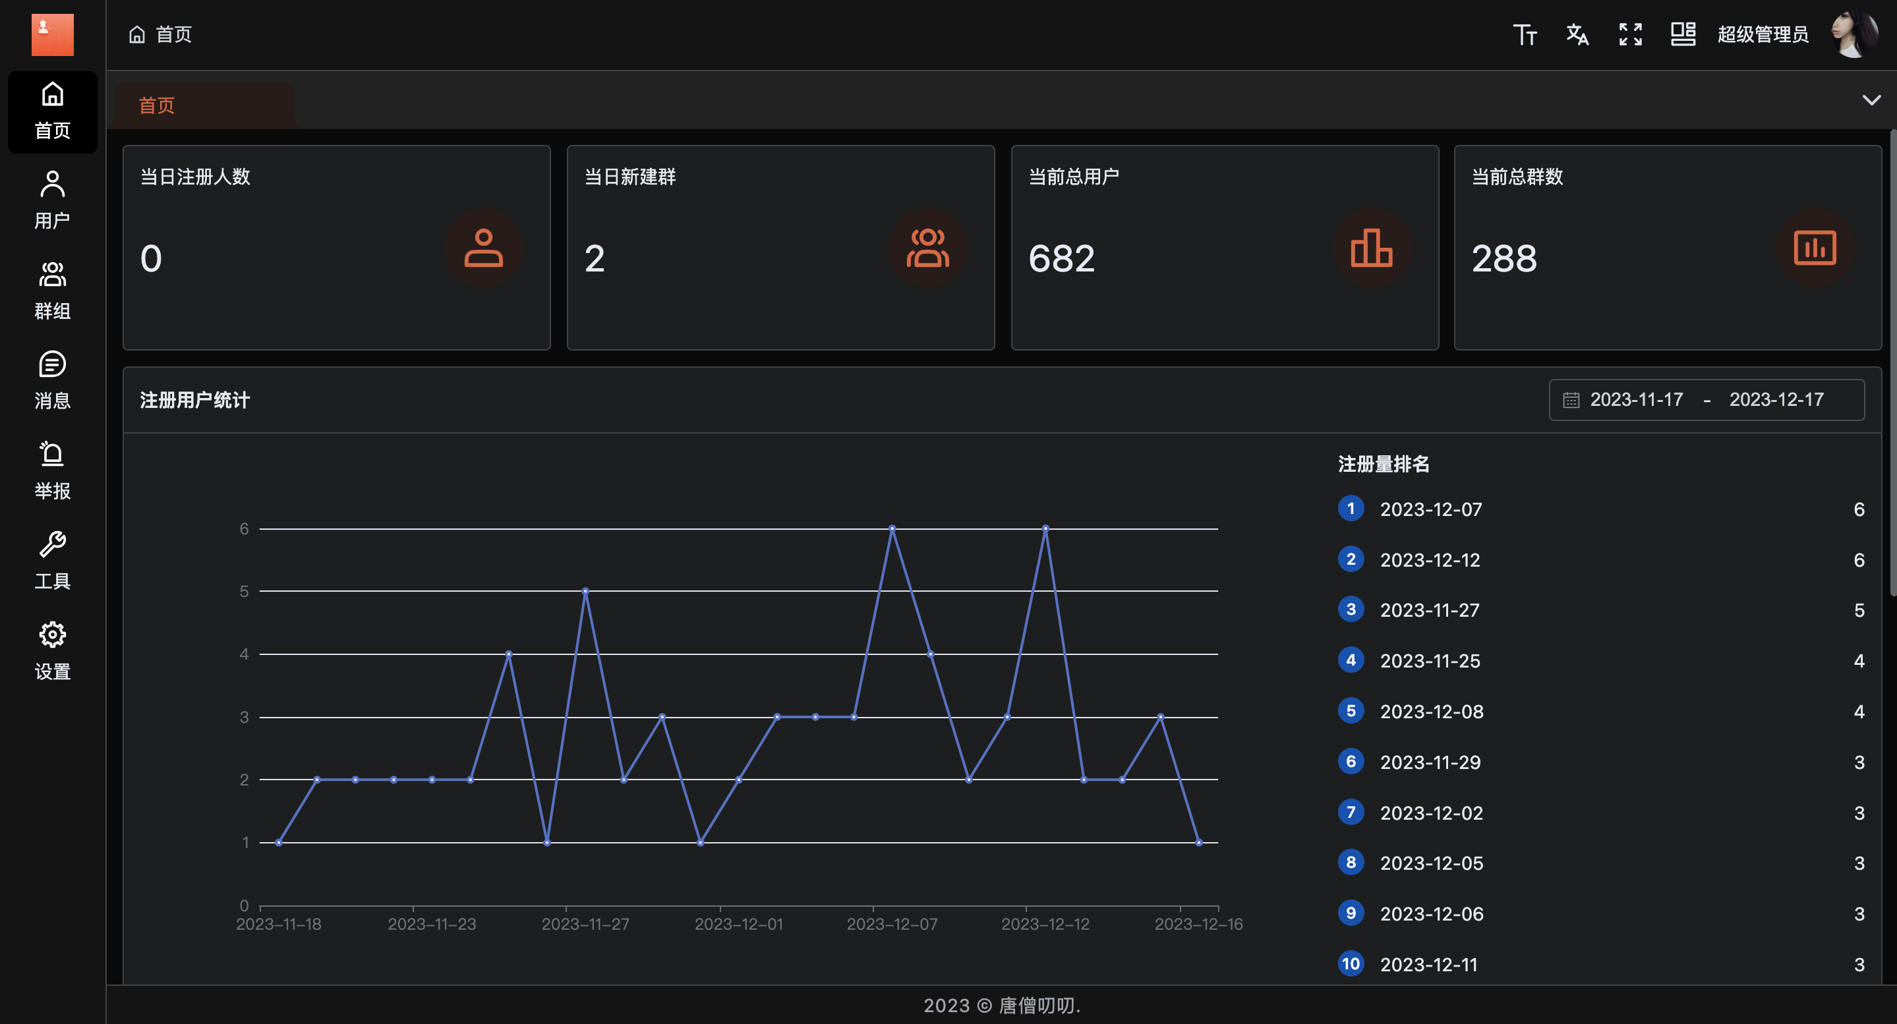The image size is (1897, 1024).
Task: Open the 用户 users sidebar item
Action: pyautogui.click(x=52, y=201)
